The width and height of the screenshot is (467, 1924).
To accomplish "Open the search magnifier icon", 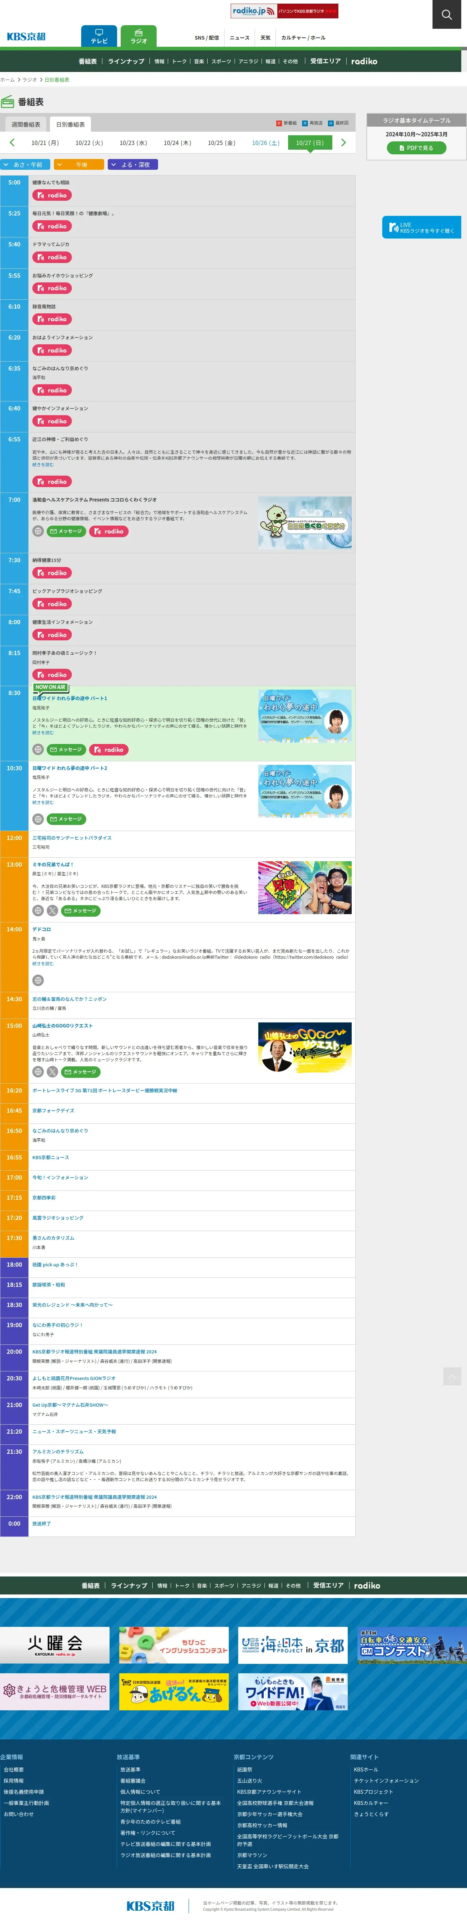I will (446, 14).
